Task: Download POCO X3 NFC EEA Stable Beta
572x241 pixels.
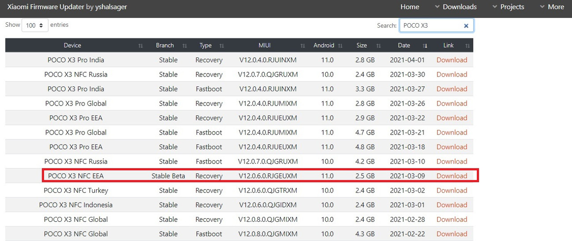Action: coord(452,176)
